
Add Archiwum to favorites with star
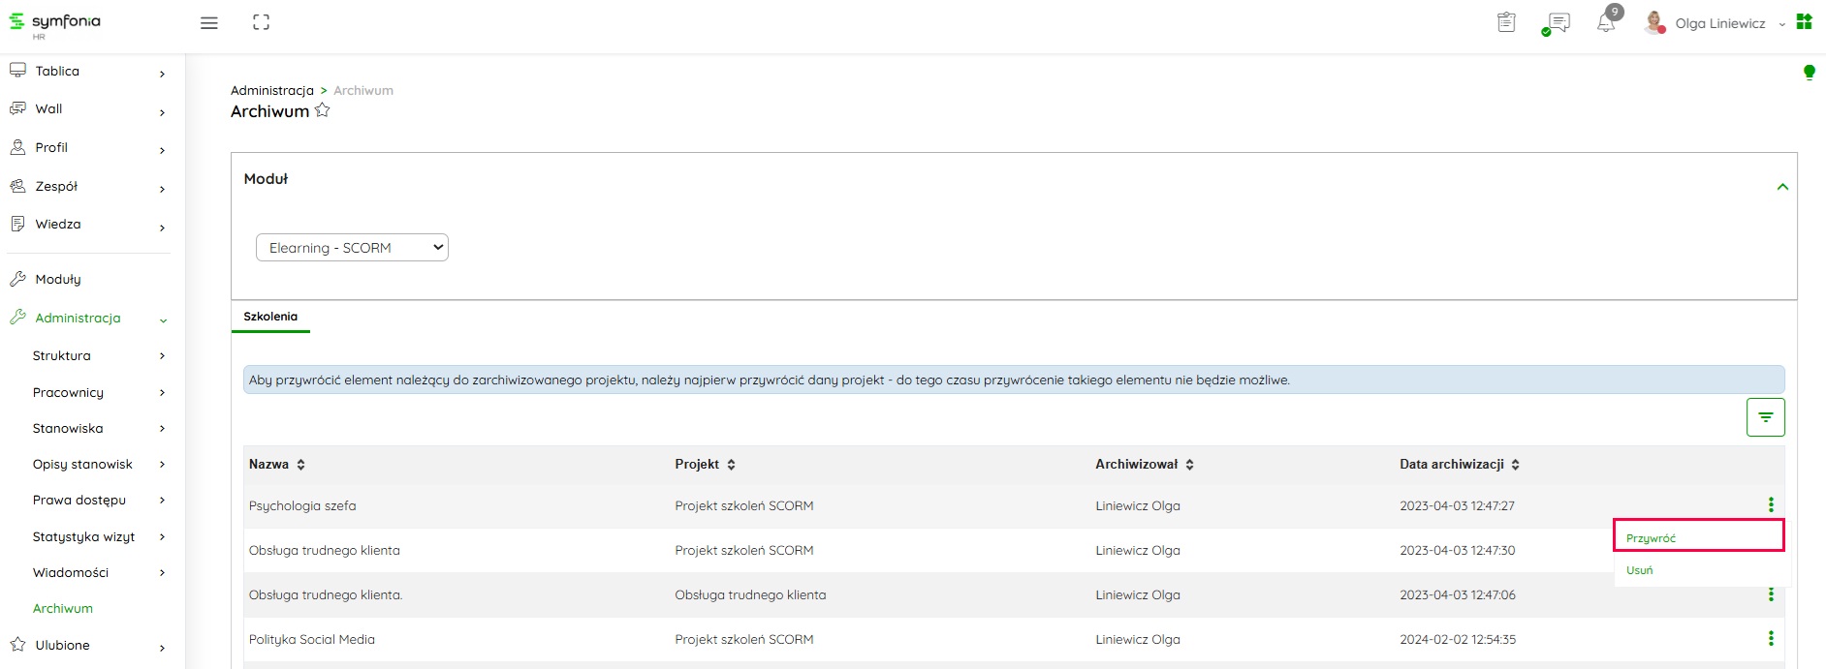point(323,111)
